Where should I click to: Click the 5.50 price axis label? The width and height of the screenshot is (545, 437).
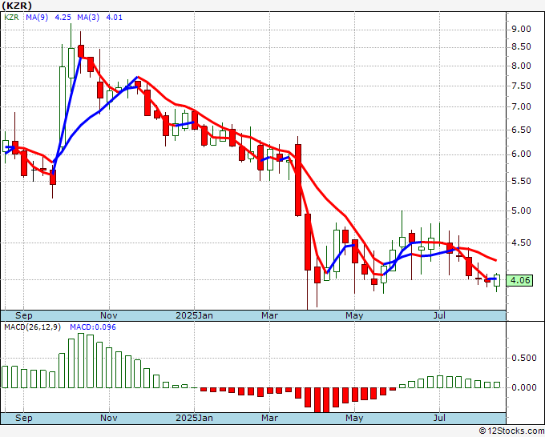522,181
